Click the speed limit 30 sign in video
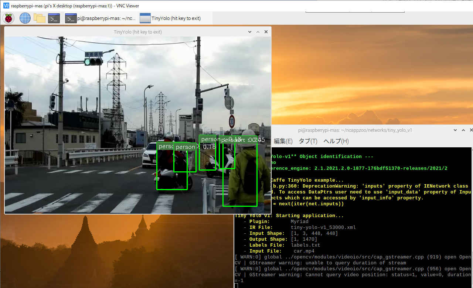Image resolution: width=473 pixels, height=288 pixels. click(x=232, y=121)
